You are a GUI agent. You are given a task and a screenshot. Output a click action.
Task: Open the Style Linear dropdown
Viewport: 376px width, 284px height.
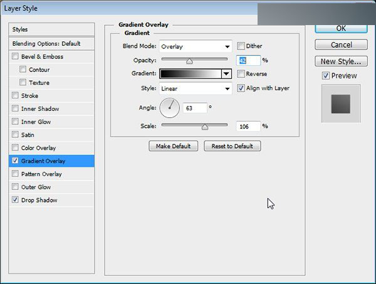tap(196, 88)
